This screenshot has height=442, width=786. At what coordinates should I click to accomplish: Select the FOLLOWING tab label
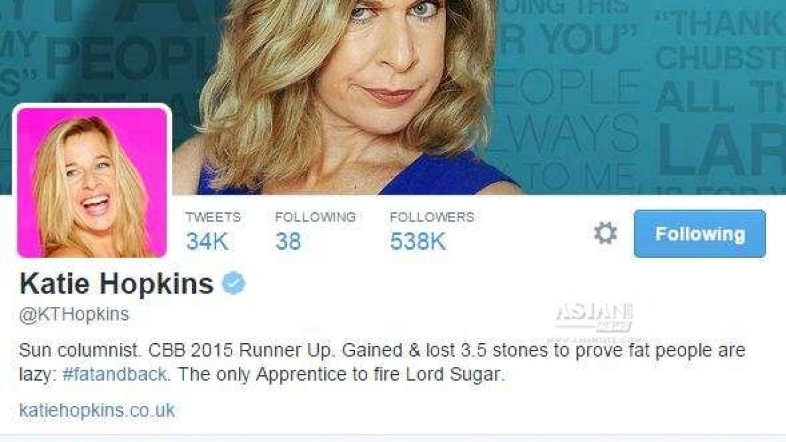(316, 217)
